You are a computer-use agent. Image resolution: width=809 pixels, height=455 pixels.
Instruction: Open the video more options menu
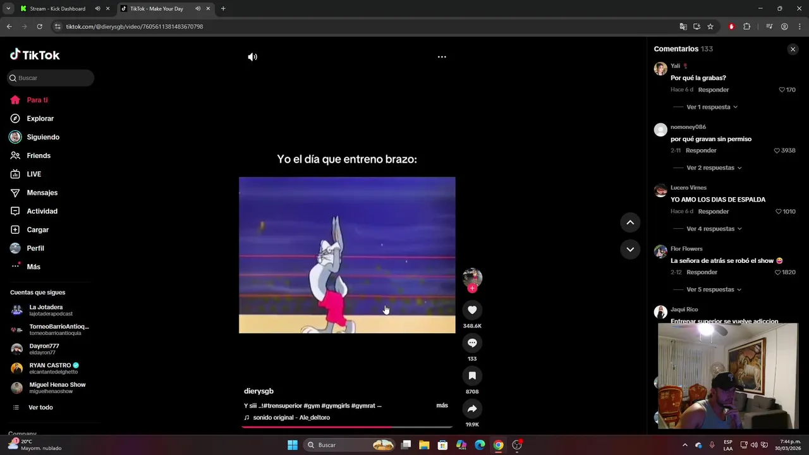[442, 57]
